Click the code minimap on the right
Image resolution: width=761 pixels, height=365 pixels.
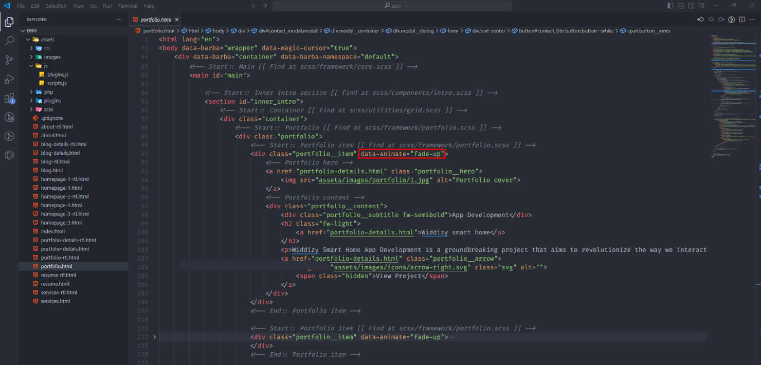coord(734,98)
